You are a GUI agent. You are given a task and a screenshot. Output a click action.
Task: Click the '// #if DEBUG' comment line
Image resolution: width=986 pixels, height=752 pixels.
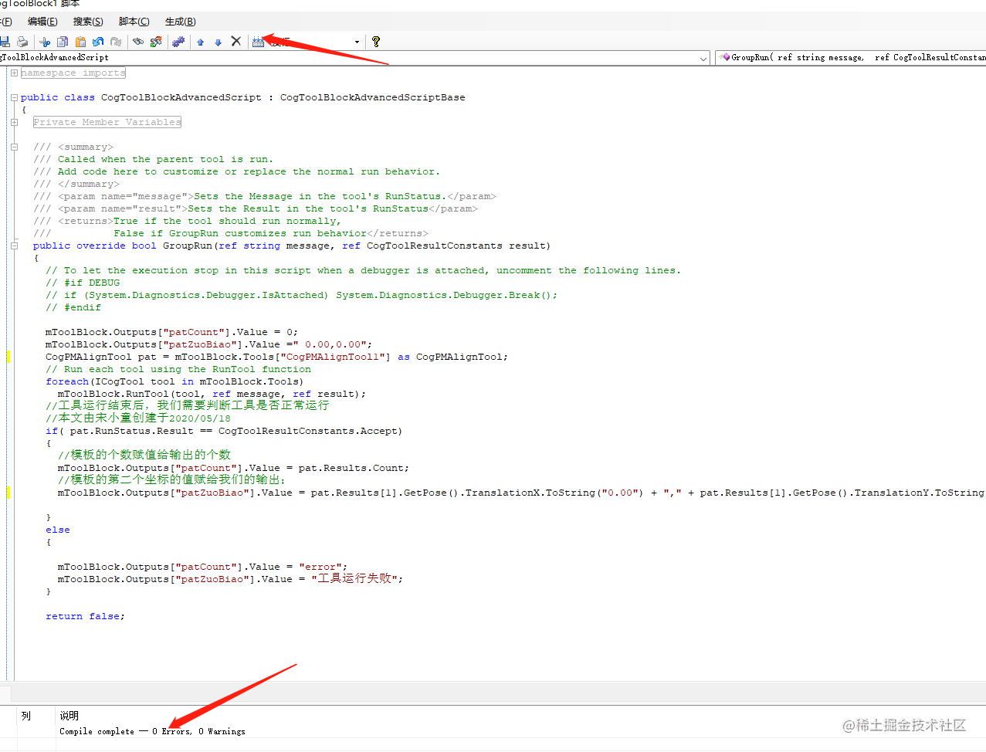pyautogui.click(x=83, y=283)
